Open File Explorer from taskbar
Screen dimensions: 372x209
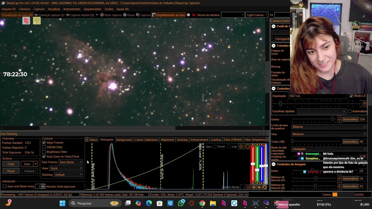[x=213, y=203]
